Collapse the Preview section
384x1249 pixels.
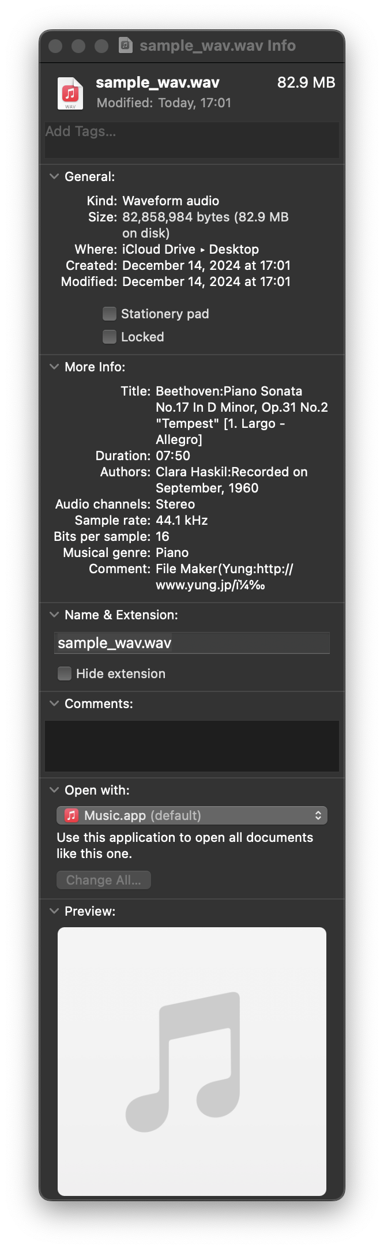54,911
